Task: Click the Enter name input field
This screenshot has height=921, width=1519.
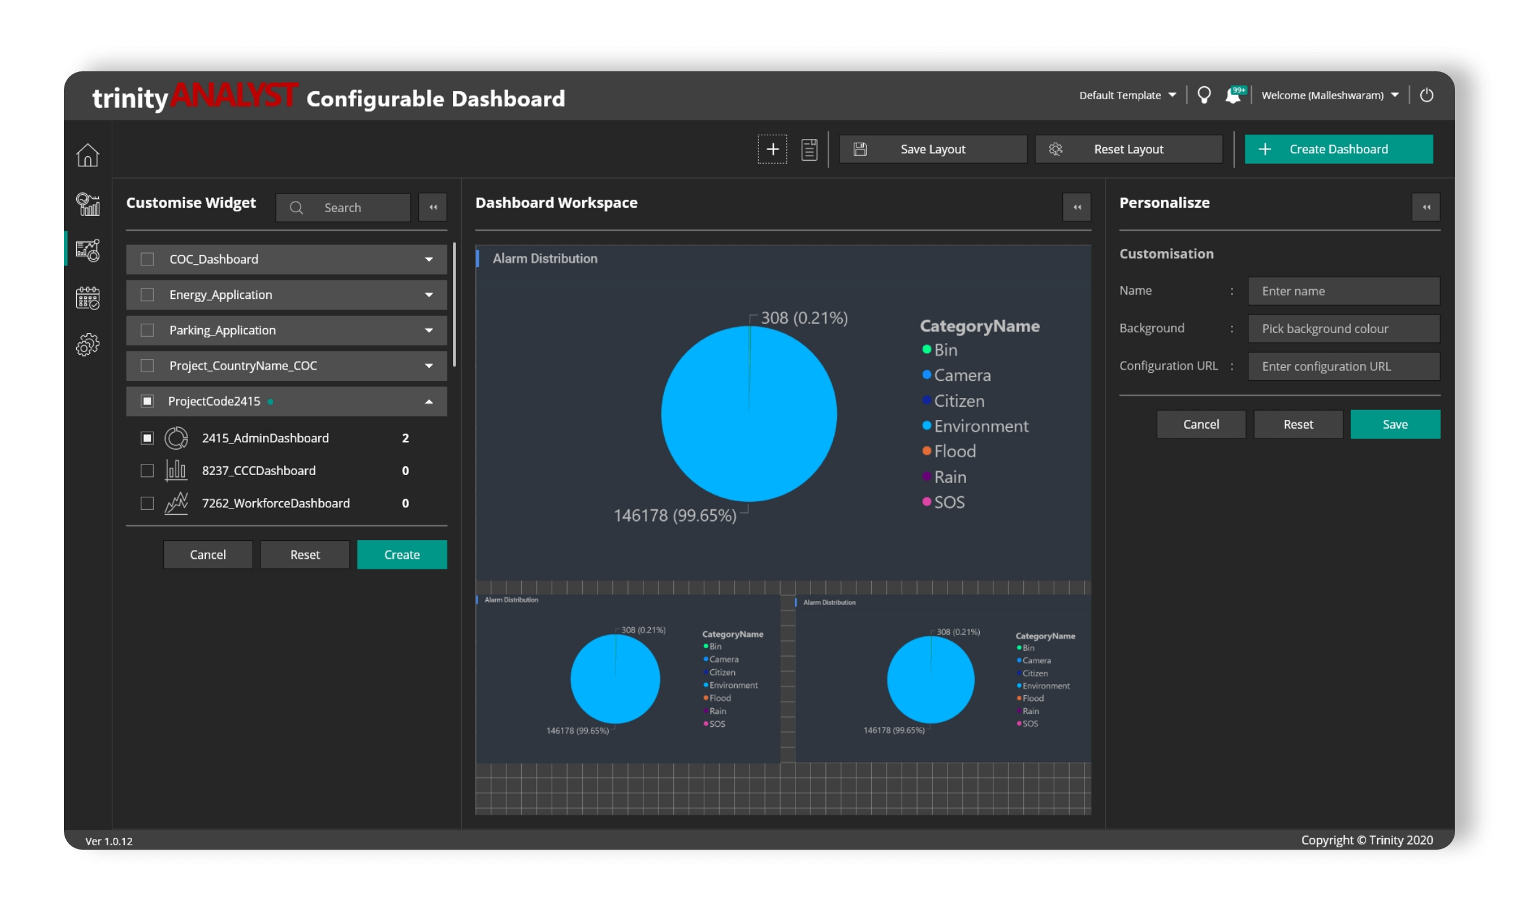Action: tap(1344, 291)
